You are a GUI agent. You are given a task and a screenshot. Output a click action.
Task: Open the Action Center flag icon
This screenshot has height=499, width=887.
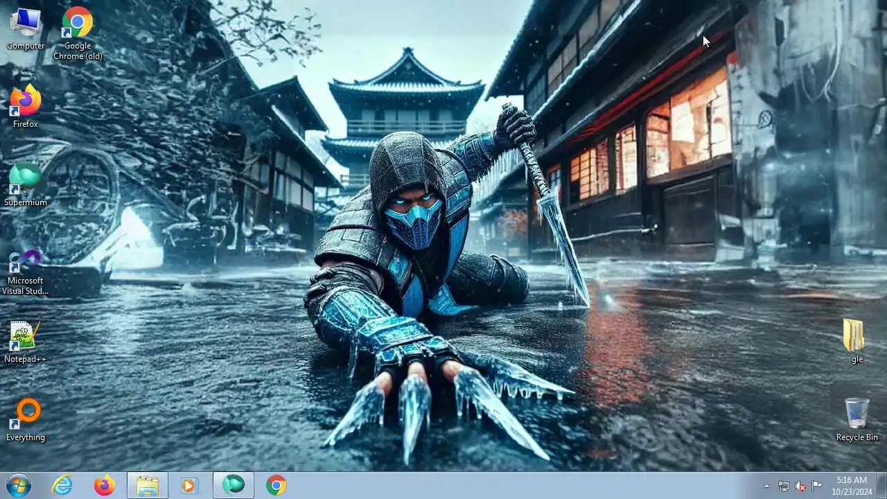[817, 486]
